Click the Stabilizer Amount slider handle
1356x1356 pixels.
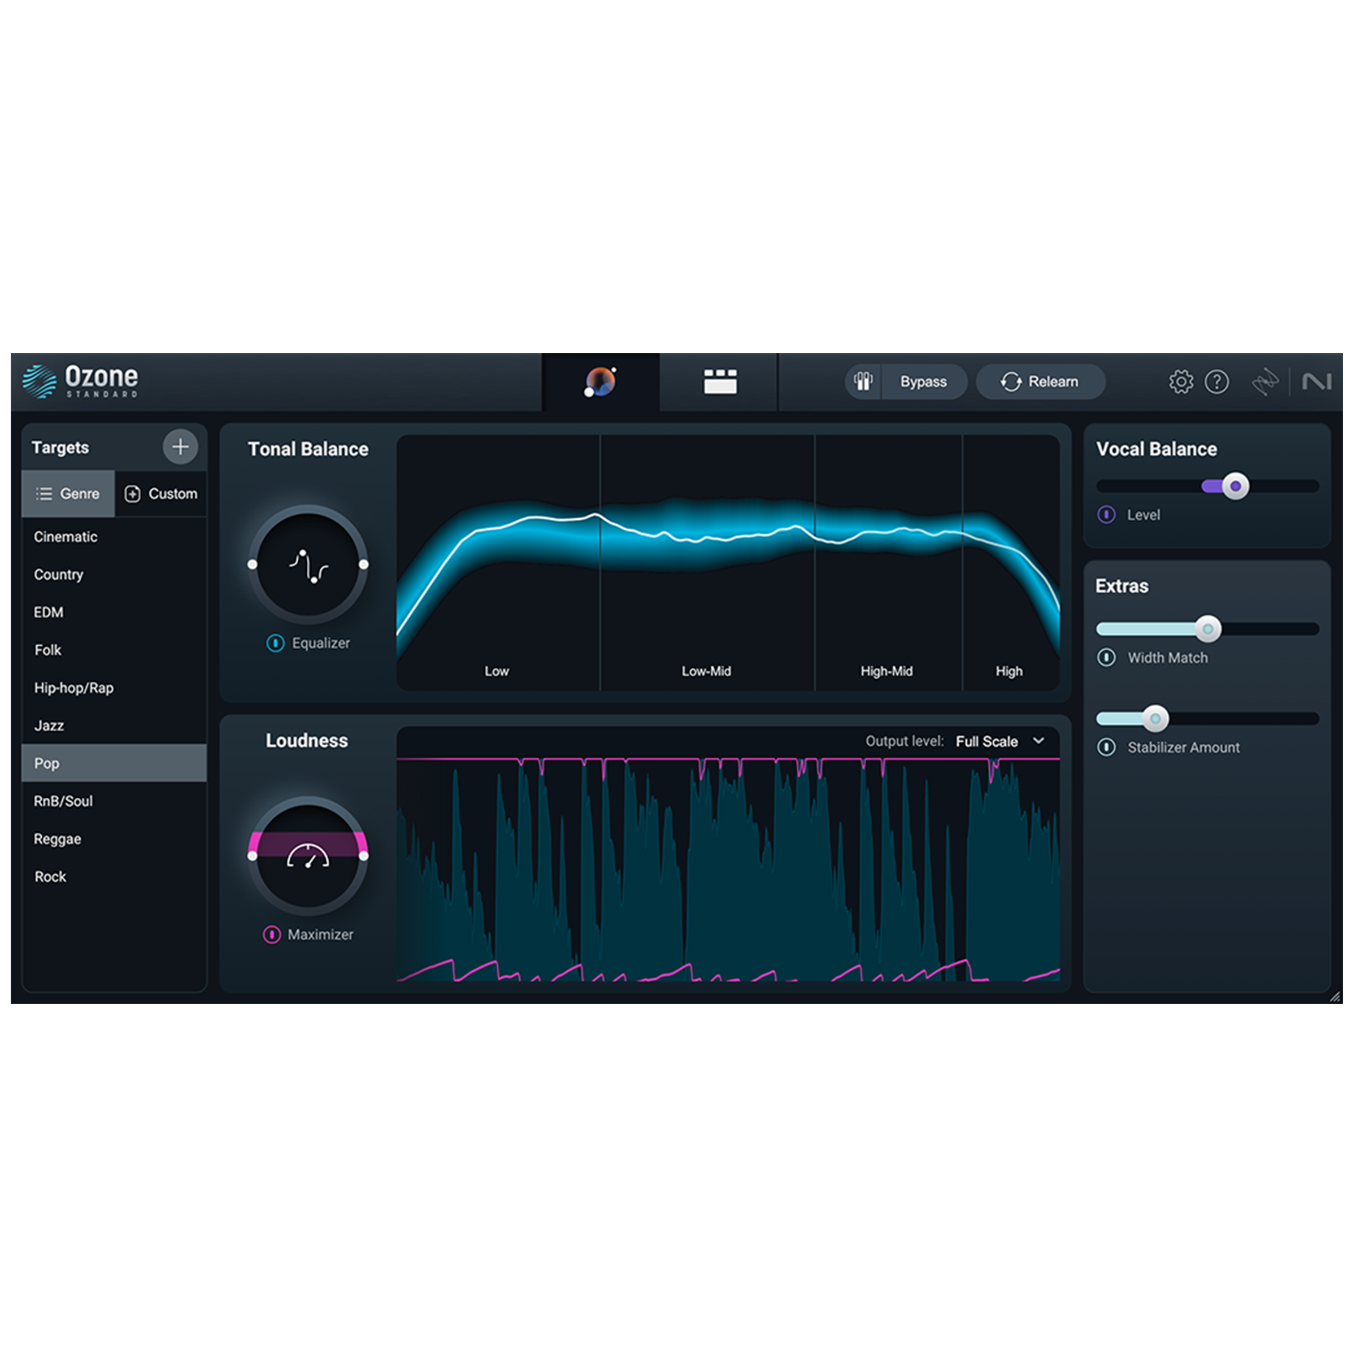pos(1154,718)
